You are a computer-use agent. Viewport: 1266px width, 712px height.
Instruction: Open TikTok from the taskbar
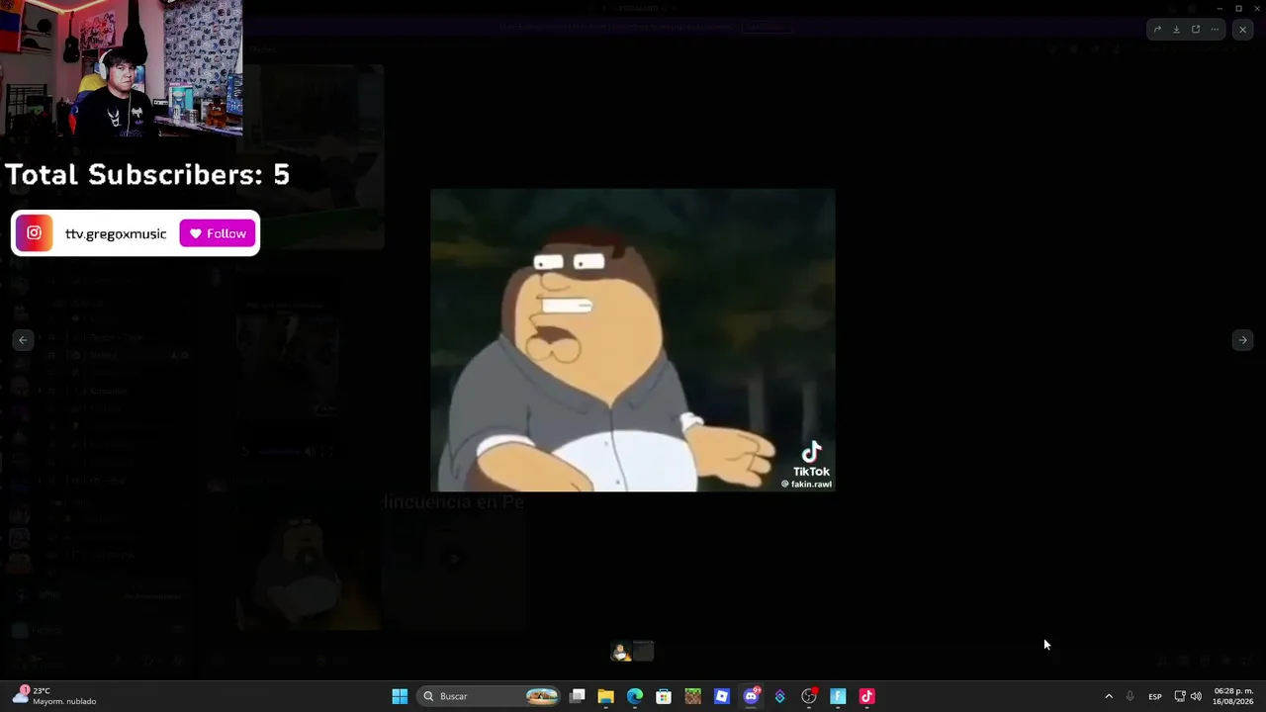click(867, 696)
